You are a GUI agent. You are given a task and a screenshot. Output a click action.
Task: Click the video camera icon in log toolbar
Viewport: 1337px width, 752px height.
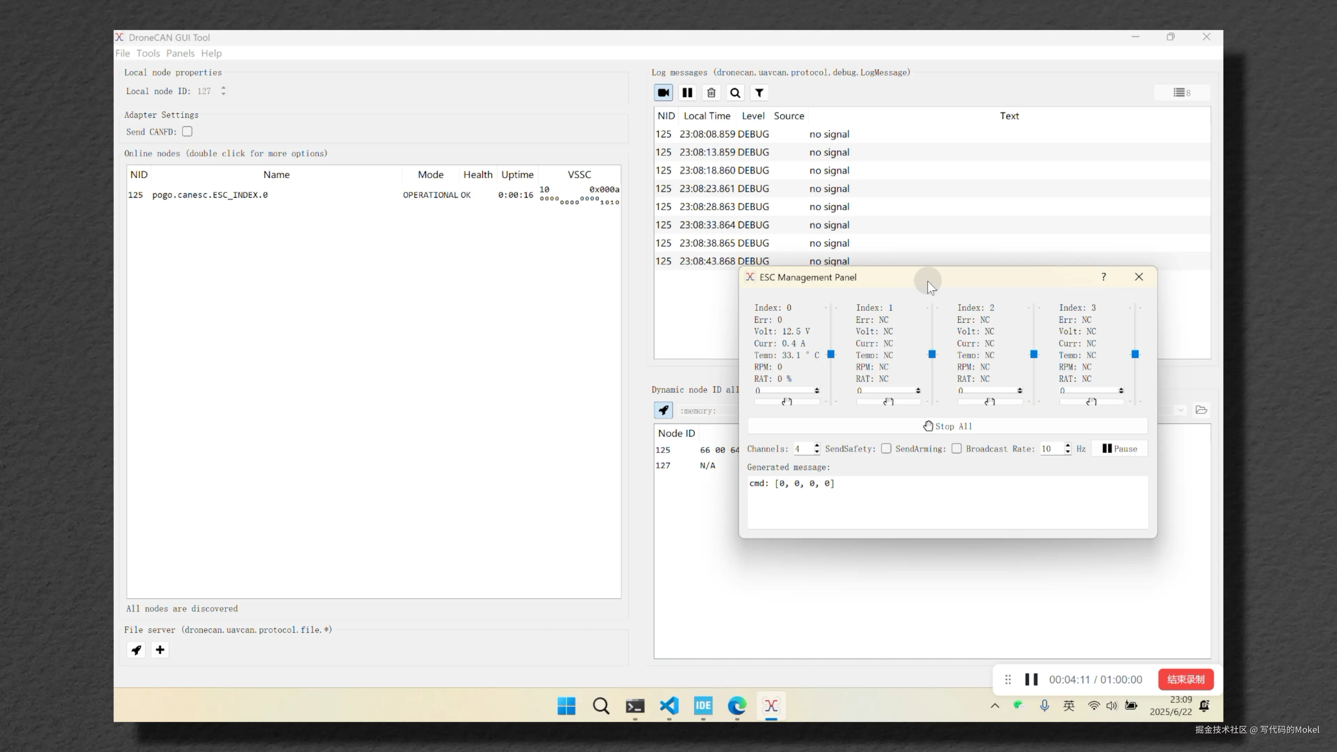click(663, 93)
